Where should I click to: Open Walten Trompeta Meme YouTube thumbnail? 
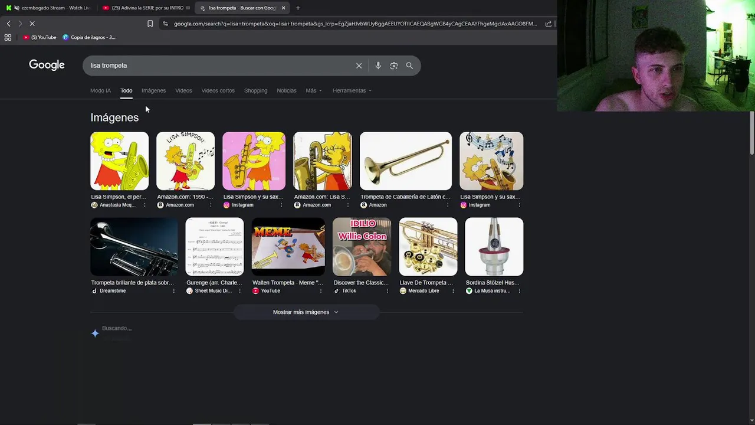point(288,247)
